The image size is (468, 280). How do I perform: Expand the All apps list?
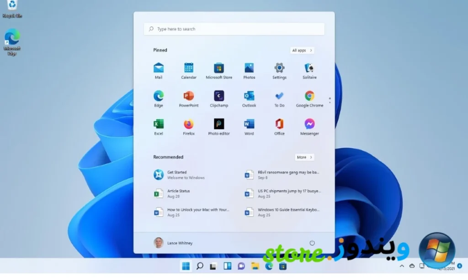pyautogui.click(x=302, y=51)
